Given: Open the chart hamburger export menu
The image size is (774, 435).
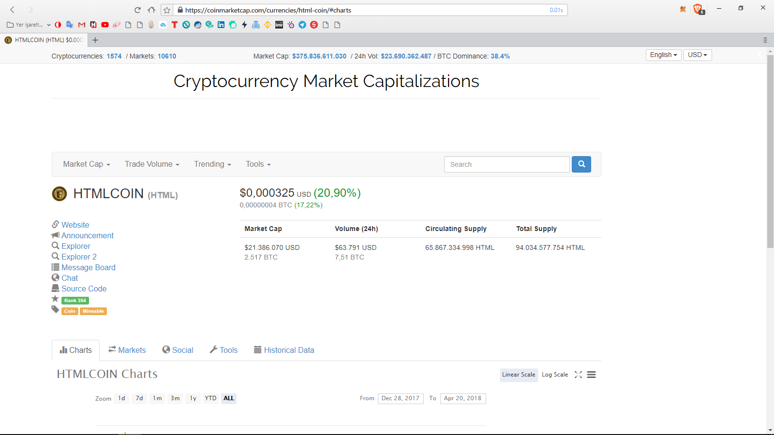Looking at the screenshot, I should tap(591, 375).
